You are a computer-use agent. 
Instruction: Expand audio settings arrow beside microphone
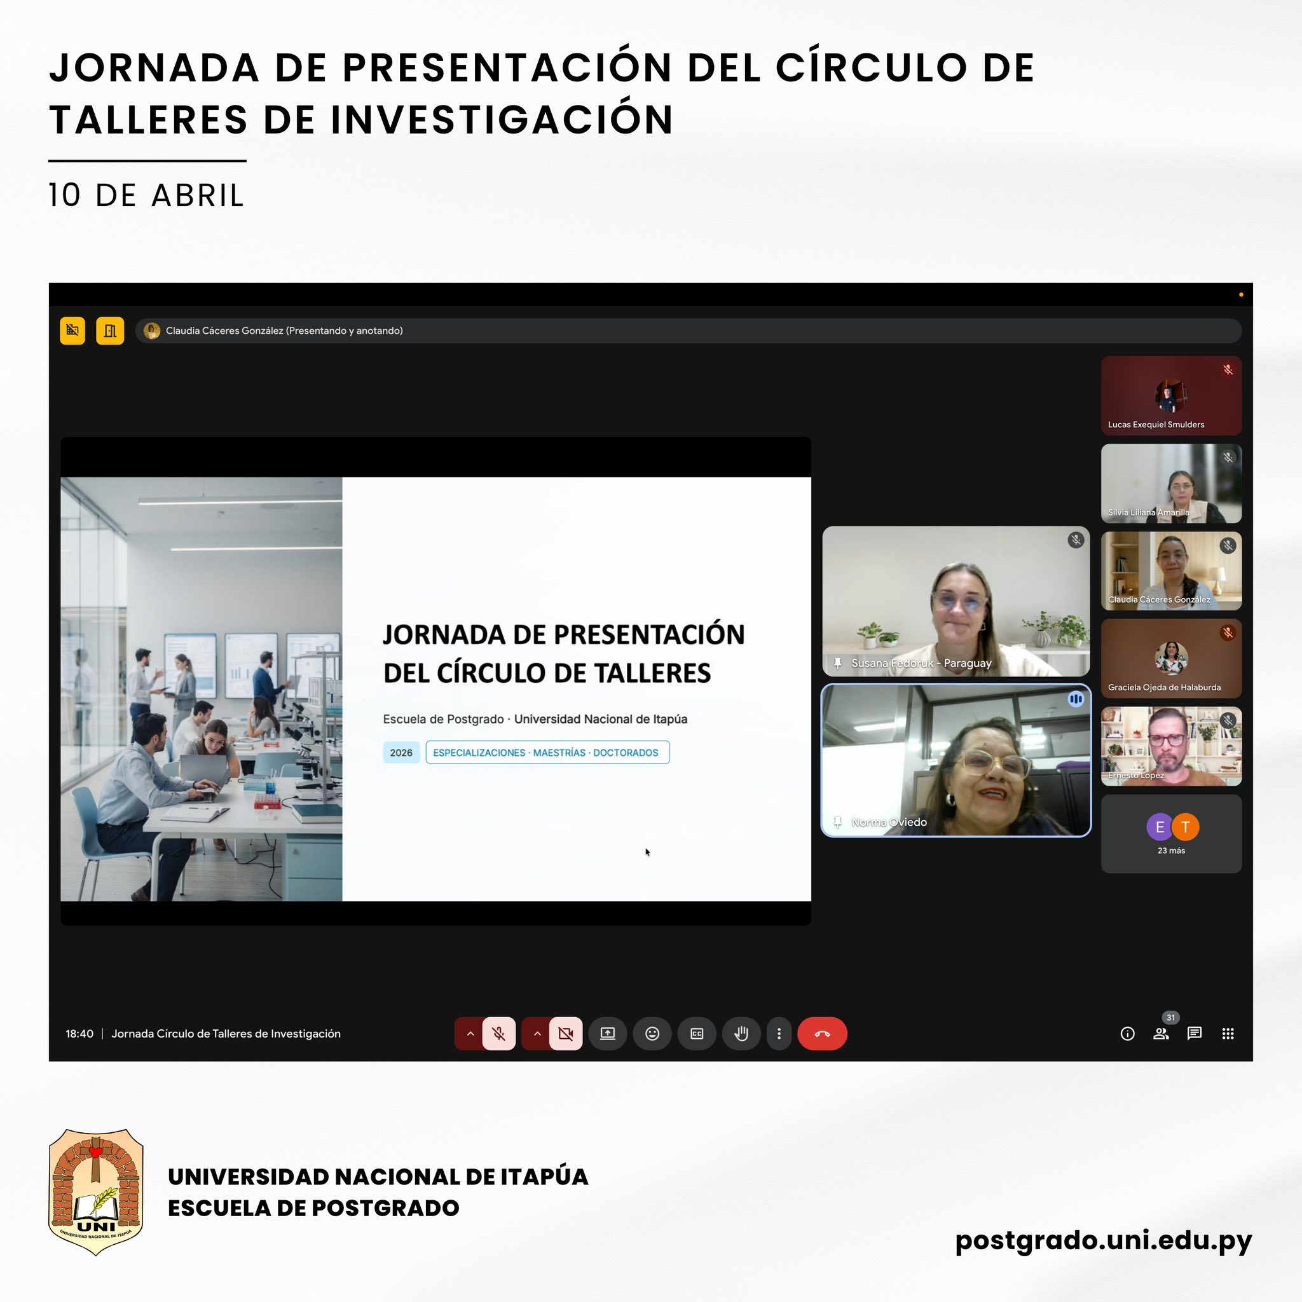470,1033
